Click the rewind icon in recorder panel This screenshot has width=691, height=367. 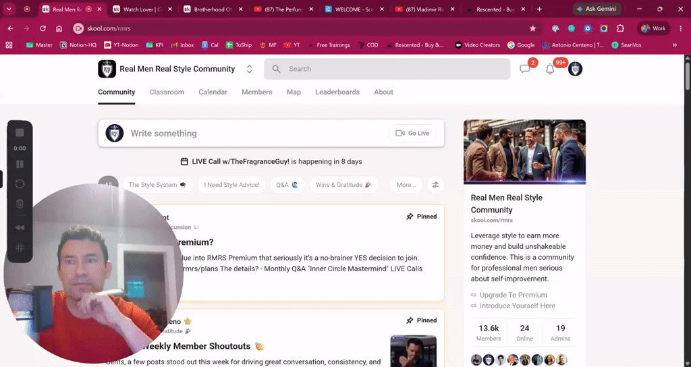point(20,227)
